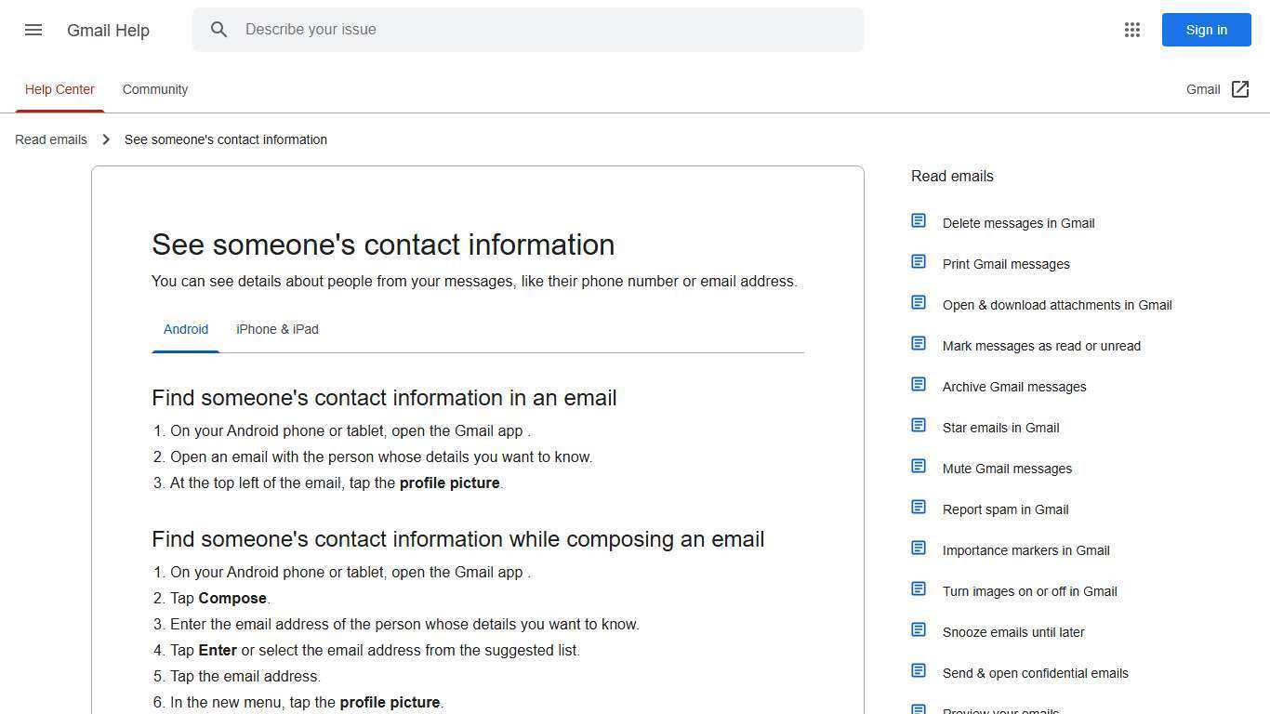Open the Send & open confidential emails link
Screen dimensions: 1270x714
(1035, 673)
